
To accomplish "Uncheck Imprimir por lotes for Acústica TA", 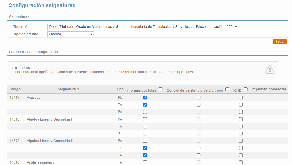I will tap(145, 105).
